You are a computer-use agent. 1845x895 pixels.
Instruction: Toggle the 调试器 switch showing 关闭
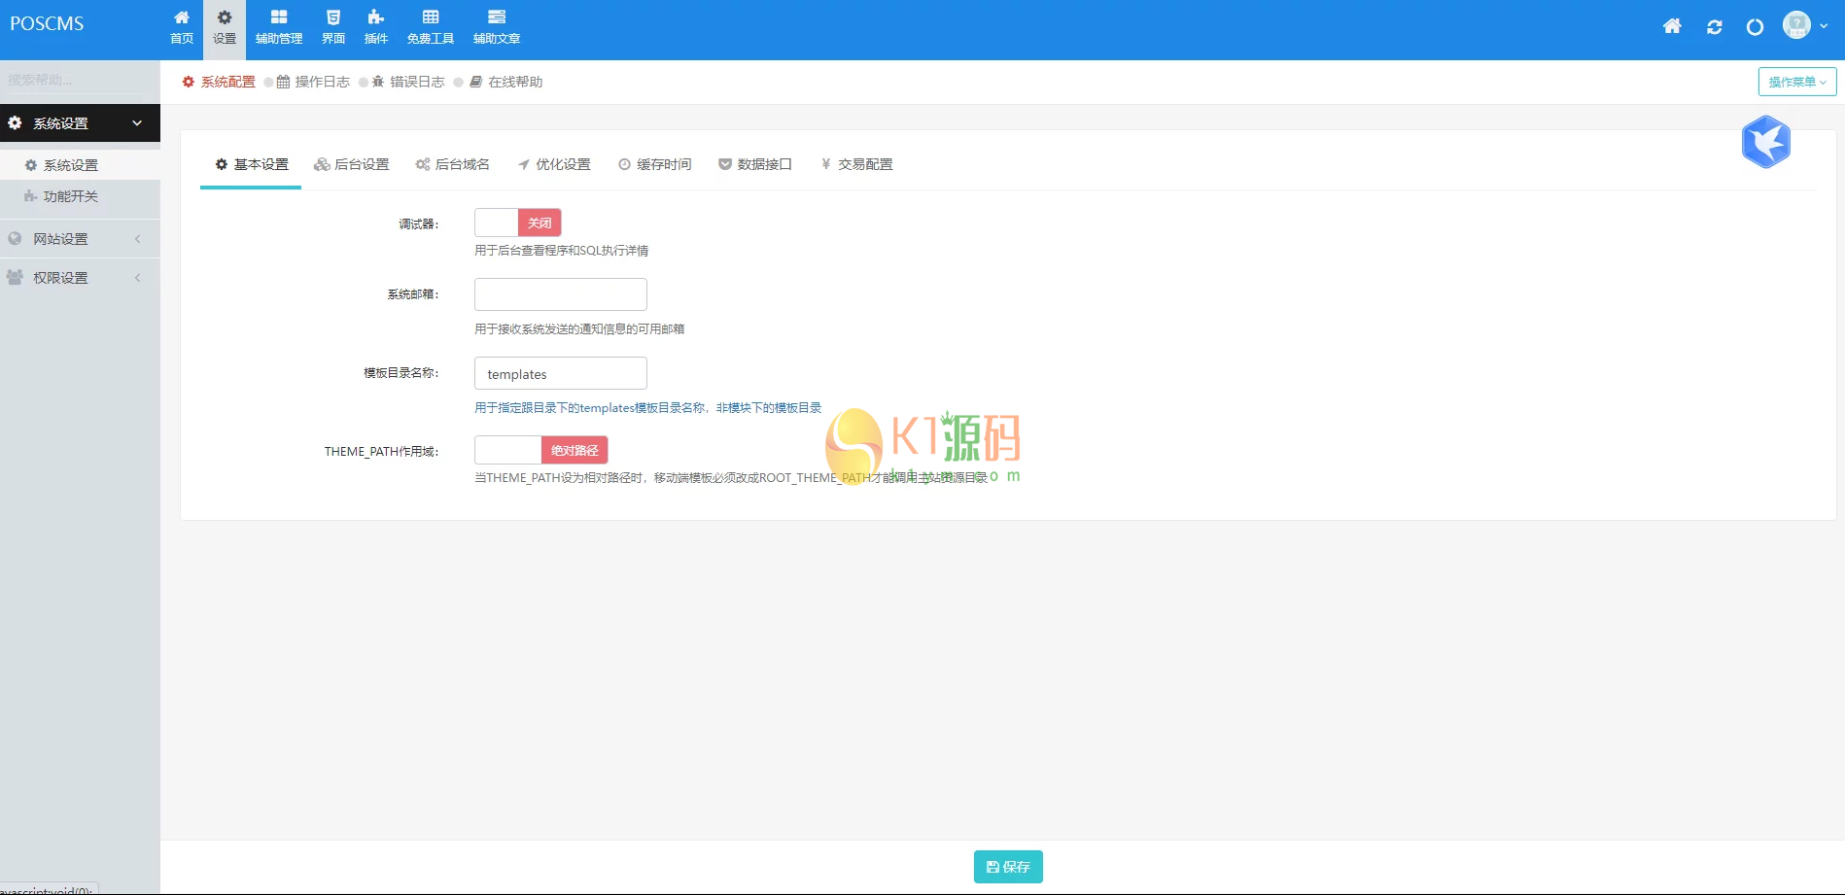click(517, 223)
